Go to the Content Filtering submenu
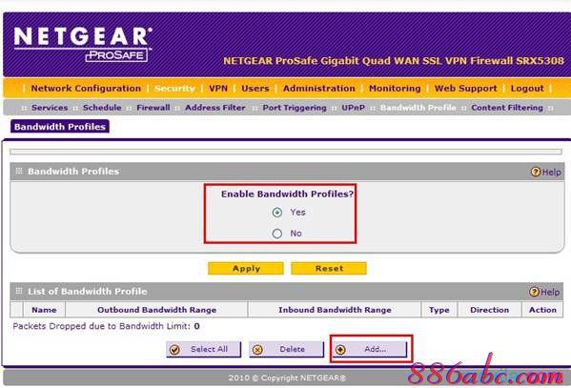Viewport: 571px width, 388px height. (507, 108)
